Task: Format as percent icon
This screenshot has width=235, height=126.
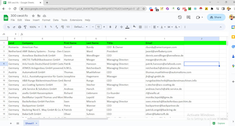Action: (51, 27)
